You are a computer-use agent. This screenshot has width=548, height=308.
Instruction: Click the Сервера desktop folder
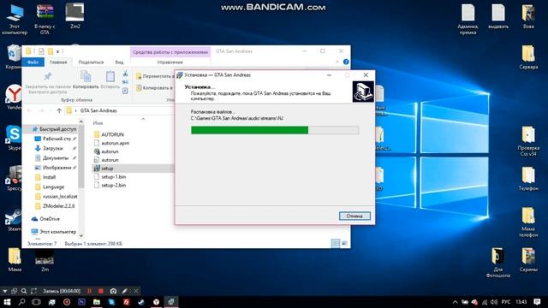point(528,57)
